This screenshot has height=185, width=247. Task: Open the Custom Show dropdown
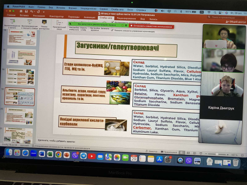(59, 25)
